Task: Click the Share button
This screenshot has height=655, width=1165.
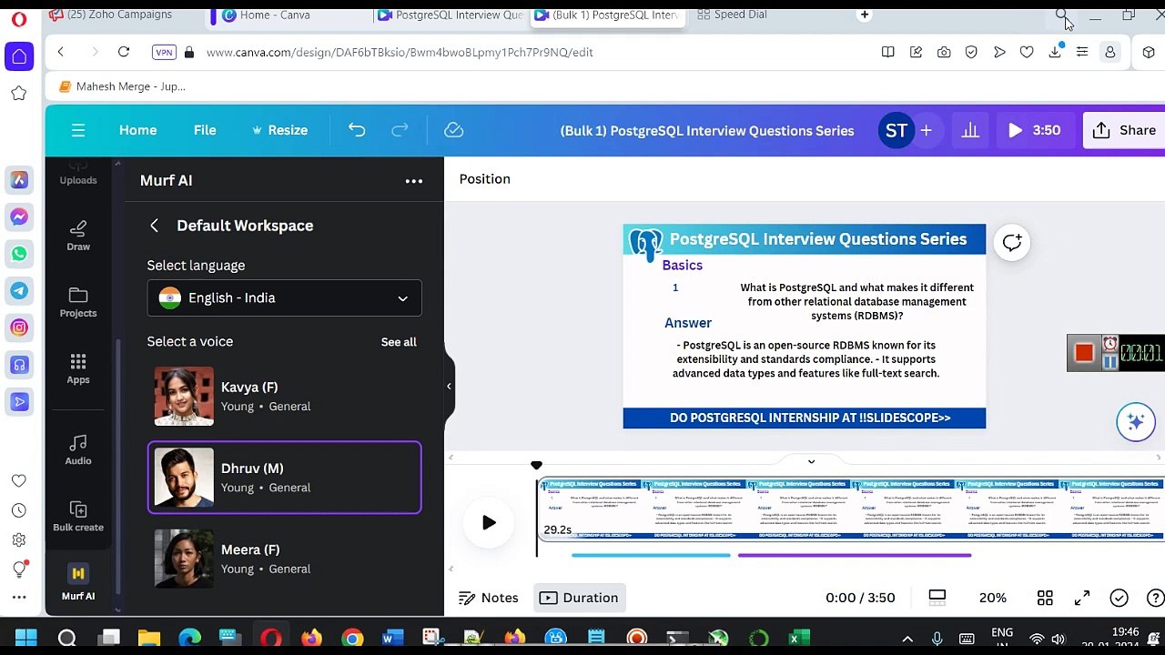Action: pyautogui.click(x=1124, y=130)
